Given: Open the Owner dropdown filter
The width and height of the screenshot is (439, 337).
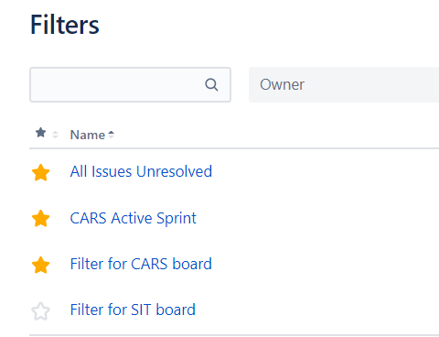Looking at the screenshot, I should coord(344,84).
